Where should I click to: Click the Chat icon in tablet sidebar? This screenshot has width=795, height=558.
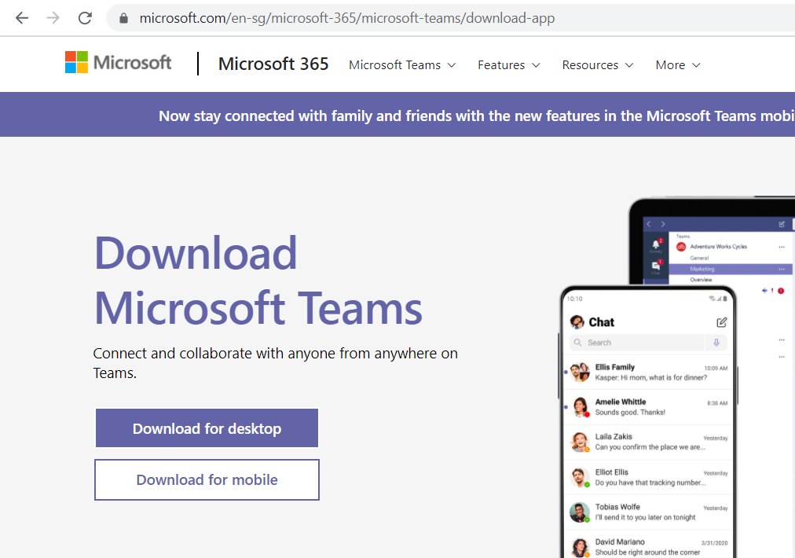pos(656,266)
